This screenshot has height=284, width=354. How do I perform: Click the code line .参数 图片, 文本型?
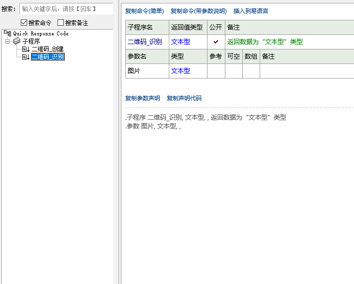[x=153, y=126]
